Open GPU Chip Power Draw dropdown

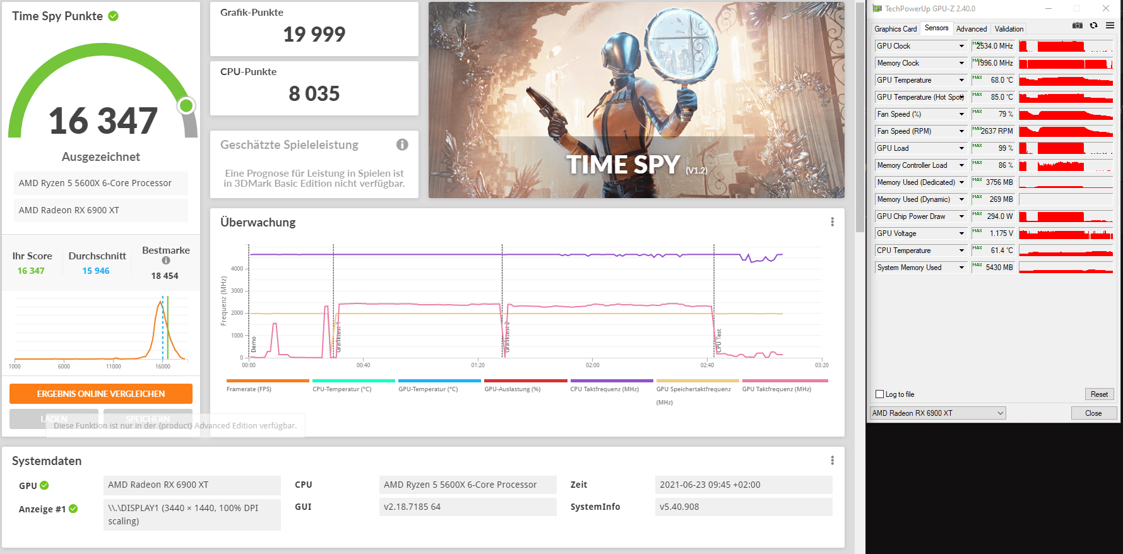click(961, 216)
